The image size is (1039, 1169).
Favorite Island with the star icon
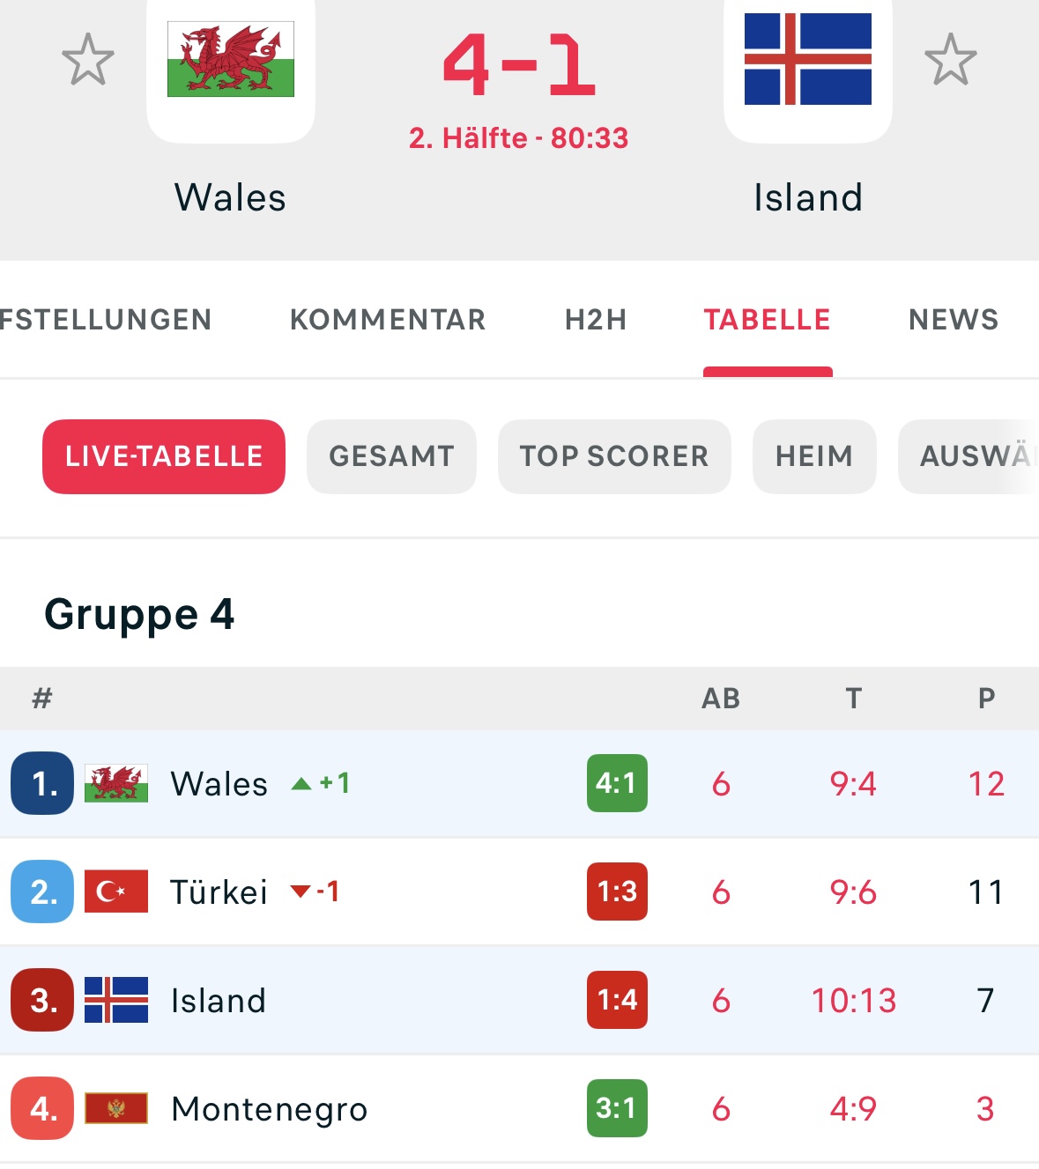pyautogui.click(x=951, y=60)
